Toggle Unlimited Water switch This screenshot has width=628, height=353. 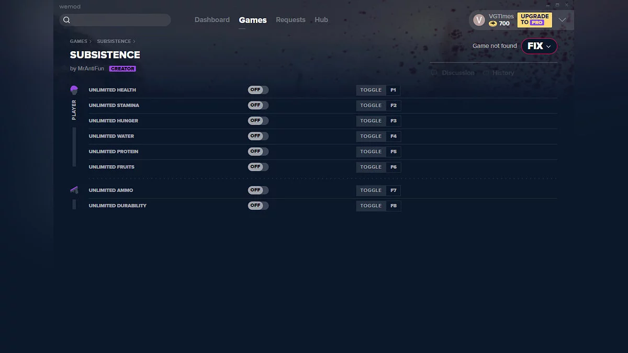click(x=258, y=136)
